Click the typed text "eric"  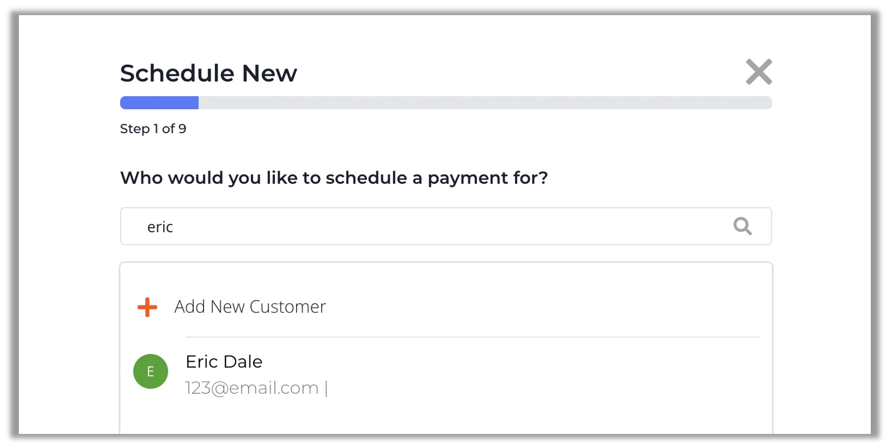(160, 227)
